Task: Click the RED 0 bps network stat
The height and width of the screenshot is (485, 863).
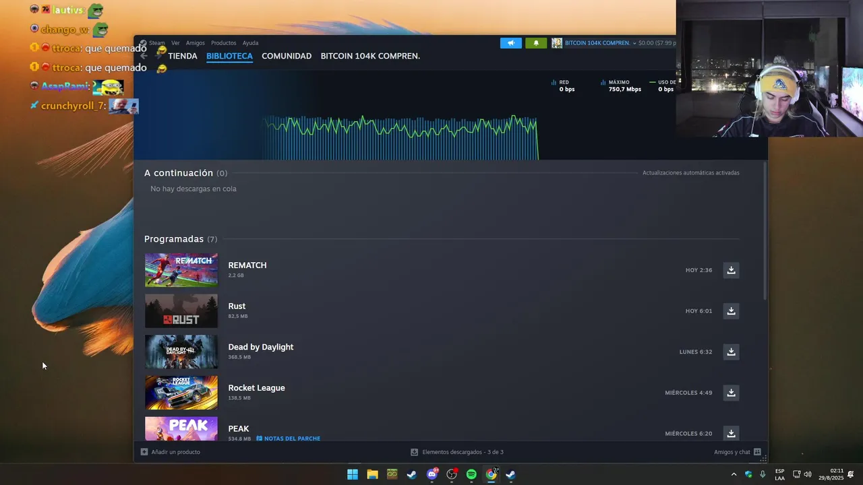Action: pos(564,86)
